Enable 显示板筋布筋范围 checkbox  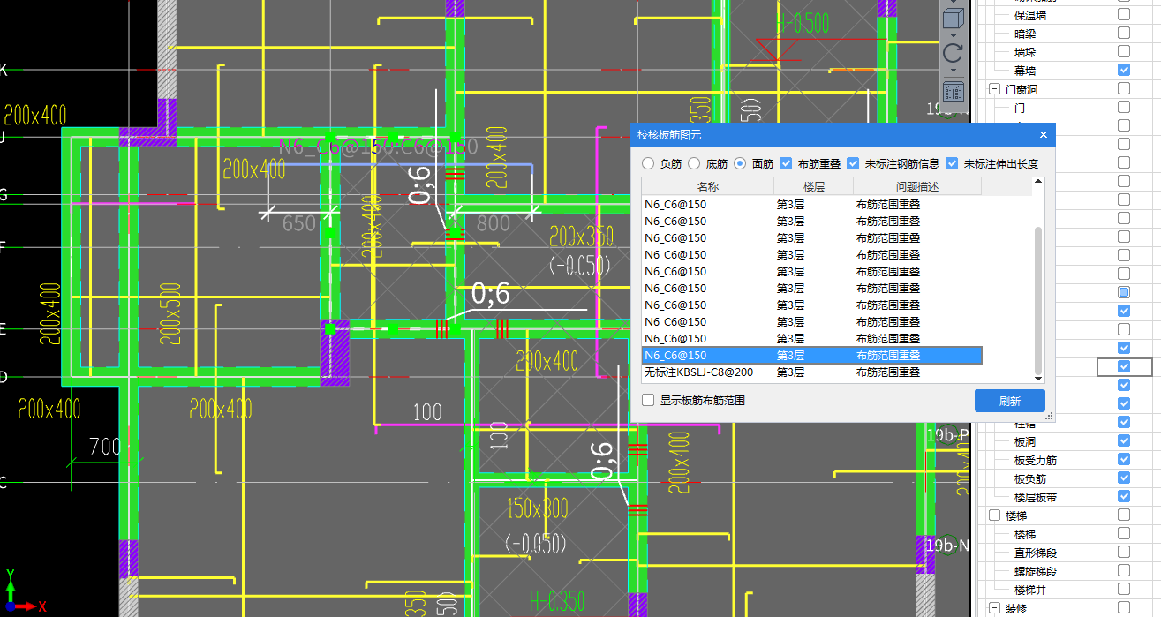[649, 400]
